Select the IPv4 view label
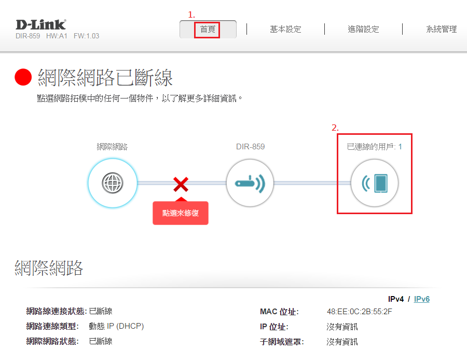 (396, 299)
